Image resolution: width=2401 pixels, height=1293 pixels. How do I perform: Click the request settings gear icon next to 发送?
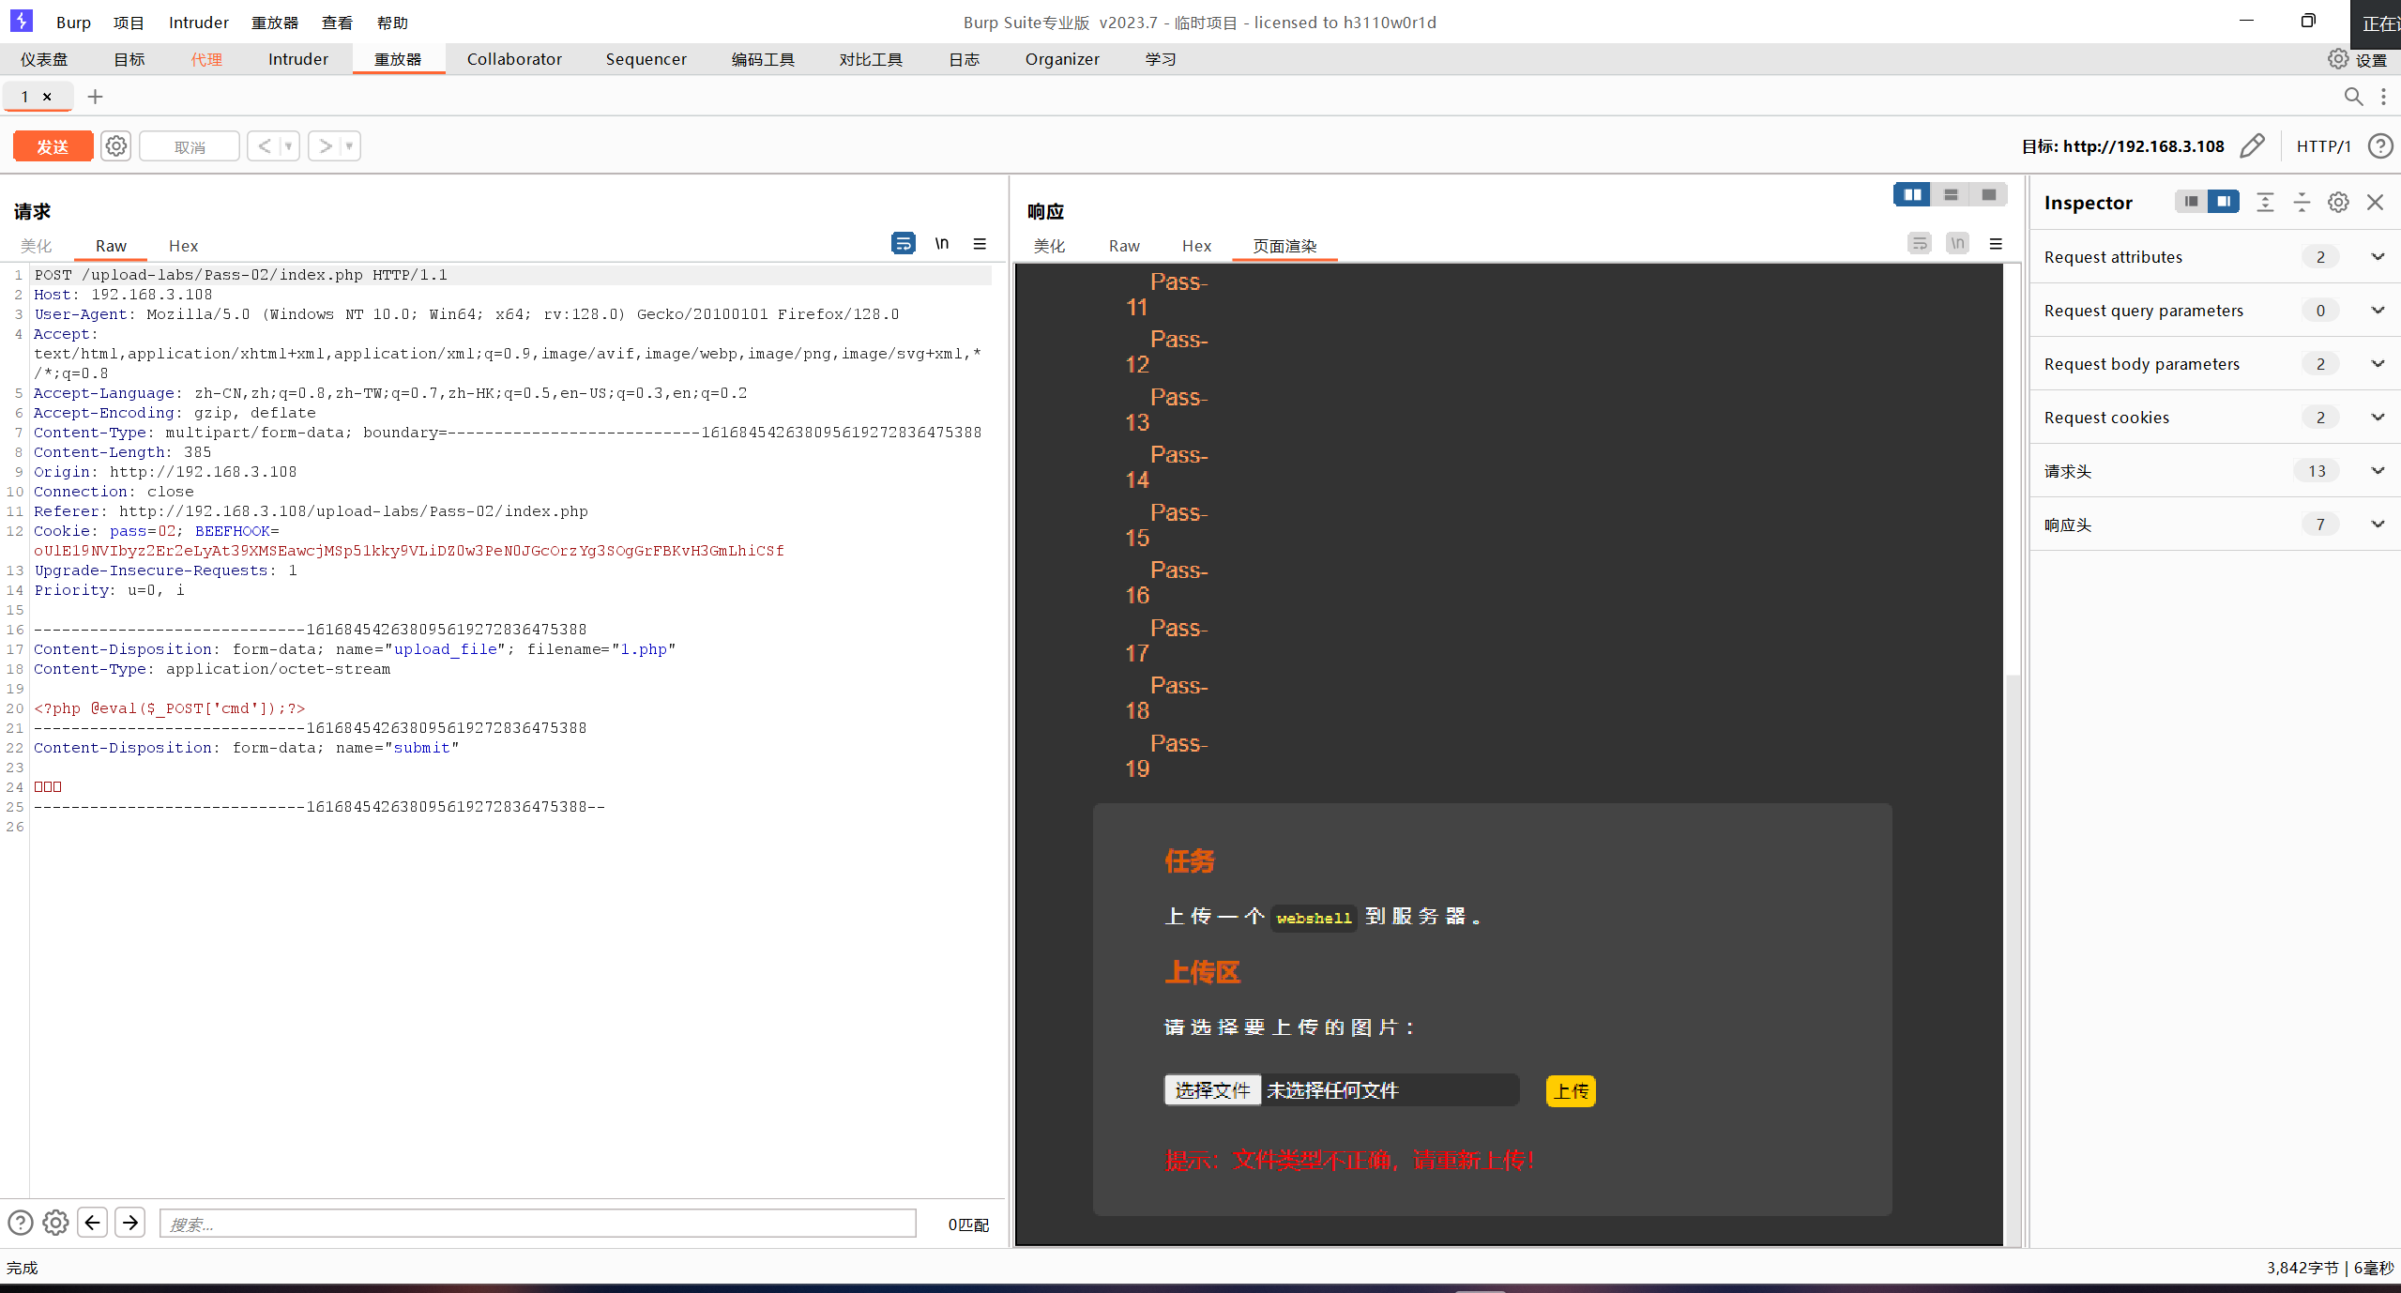115,146
